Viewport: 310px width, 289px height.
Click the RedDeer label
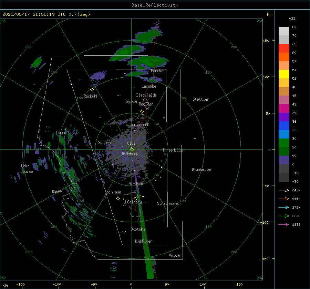click(x=146, y=104)
